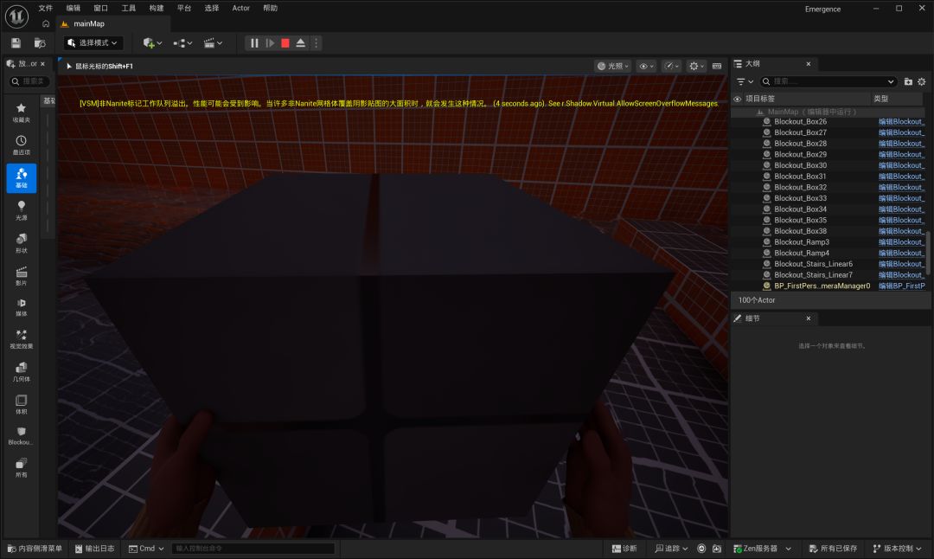Toggle immersive viewport layout button
The width and height of the screenshot is (934, 559).
pyautogui.click(x=717, y=66)
